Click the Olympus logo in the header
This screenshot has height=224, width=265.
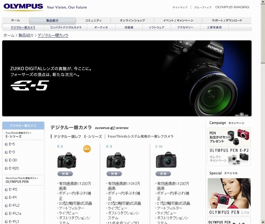(x=23, y=7)
